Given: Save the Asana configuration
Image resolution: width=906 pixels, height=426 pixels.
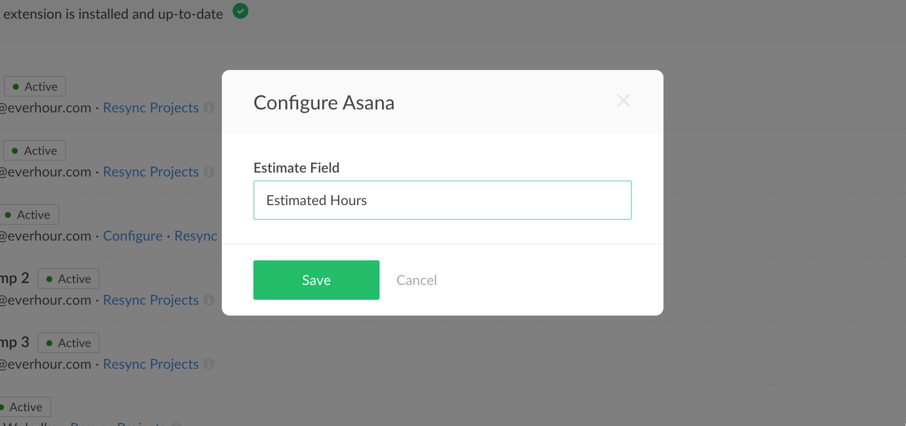Looking at the screenshot, I should pyautogui.click(x=316, y=280).
